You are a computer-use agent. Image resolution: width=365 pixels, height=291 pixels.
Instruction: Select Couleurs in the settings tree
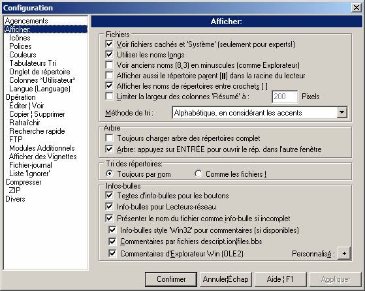coord(23,55)
